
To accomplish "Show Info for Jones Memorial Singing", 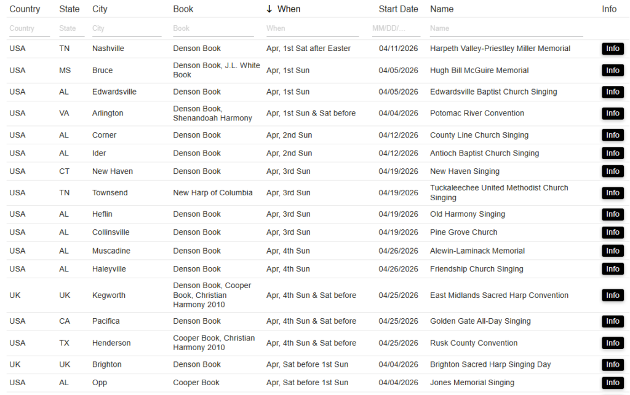I will pos(612,383).
